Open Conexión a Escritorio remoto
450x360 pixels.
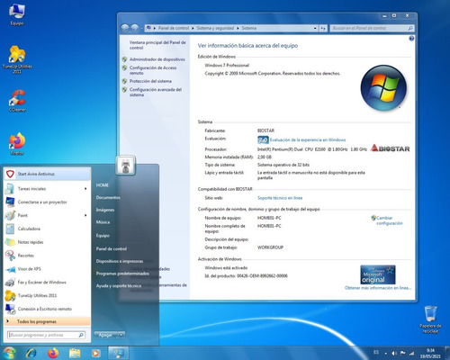click(47, 309)
